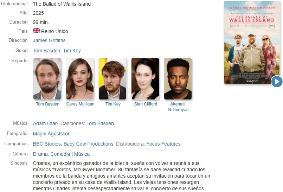
Task: Click Sian Clifford's cast photo
Action: 145,79
